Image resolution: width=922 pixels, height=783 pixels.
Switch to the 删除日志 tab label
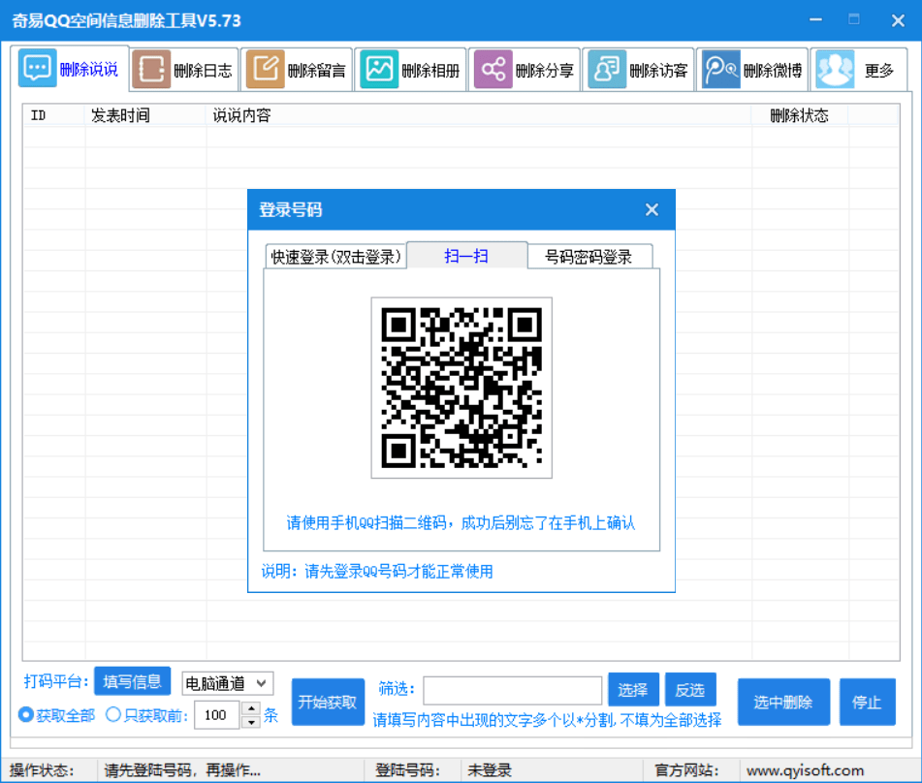(x=203, y=71)
